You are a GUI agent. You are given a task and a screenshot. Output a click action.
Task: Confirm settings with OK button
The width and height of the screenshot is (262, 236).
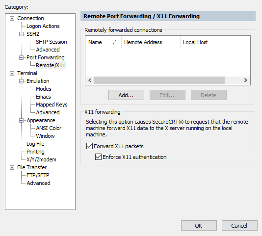[x=199, y=226]
